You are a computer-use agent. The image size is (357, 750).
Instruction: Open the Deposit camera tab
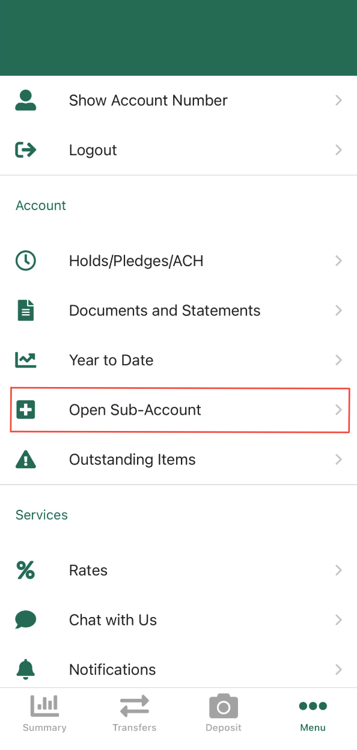click(224, 714)
